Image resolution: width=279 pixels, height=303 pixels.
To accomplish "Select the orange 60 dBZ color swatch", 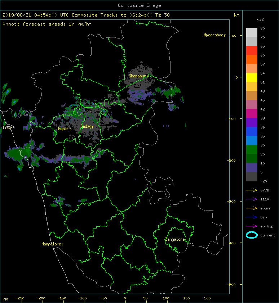I will [252, 60].
